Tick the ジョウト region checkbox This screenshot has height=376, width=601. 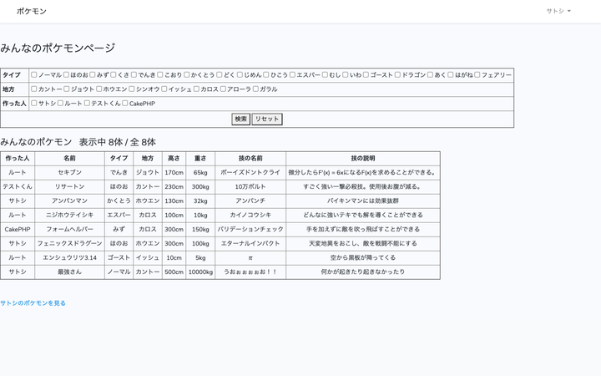point(67,89)
